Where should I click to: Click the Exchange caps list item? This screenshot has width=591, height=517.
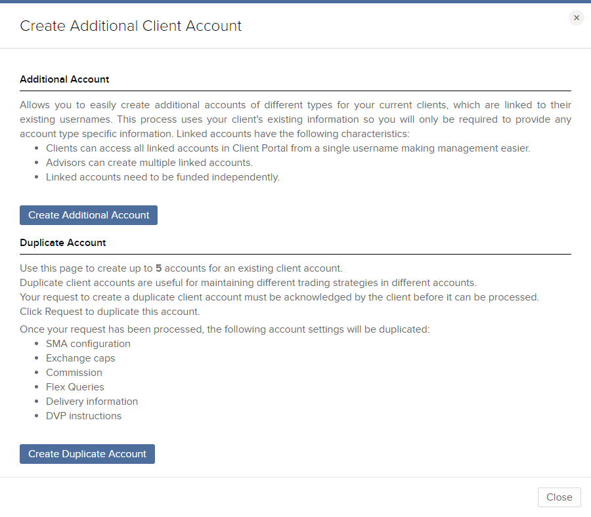click(80, 358)
